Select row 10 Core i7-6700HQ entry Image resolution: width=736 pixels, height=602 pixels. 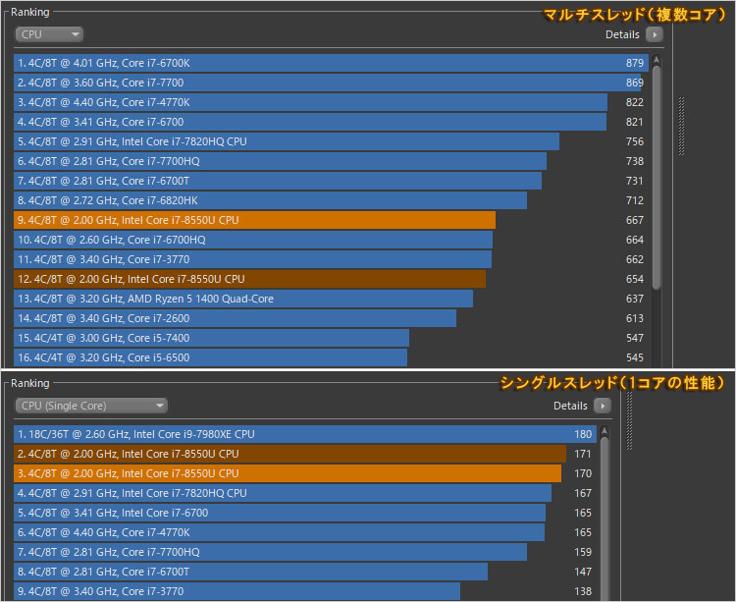(331, 240)
